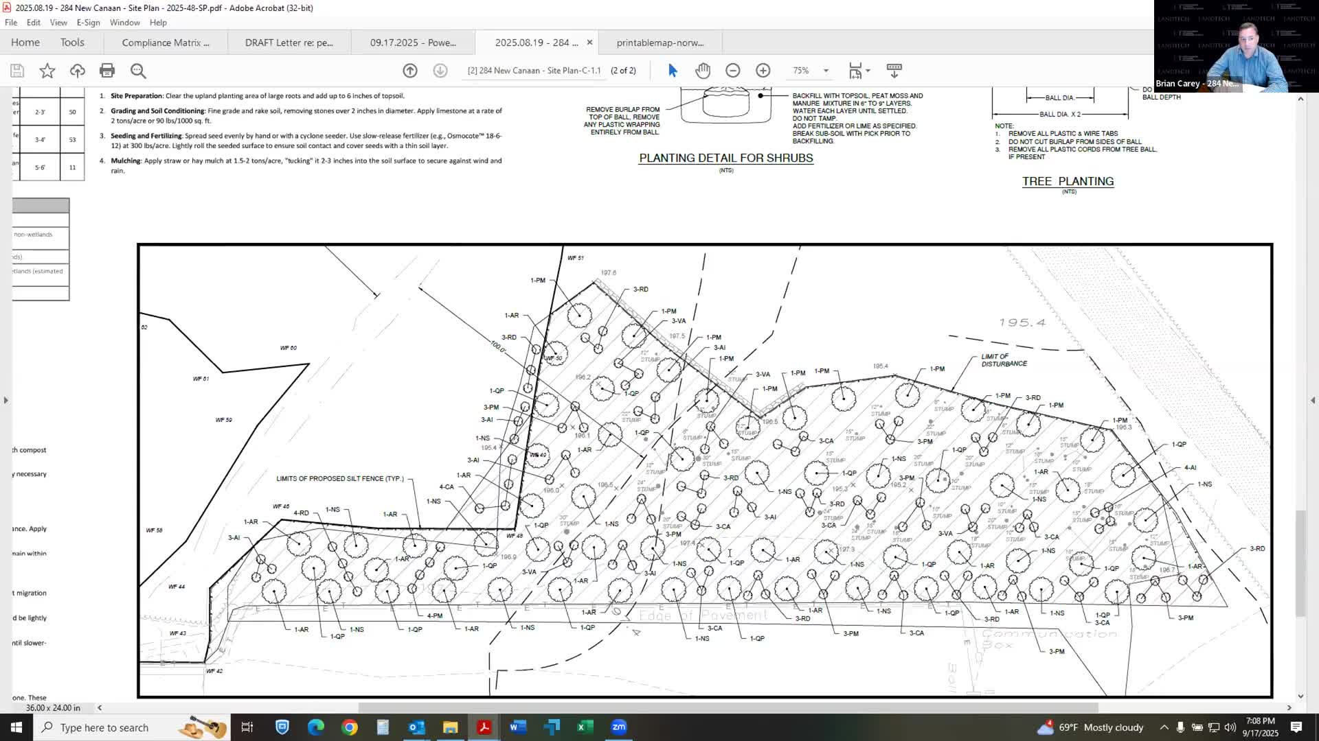The width and height of the screenshot is (1319, 741).
Task: Click the scroll up arrow of vertical scrollbar
Action: pos(1300,99)
